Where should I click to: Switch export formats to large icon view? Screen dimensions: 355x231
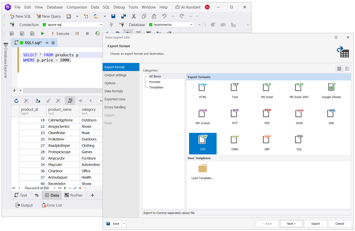tap(339, 69)
